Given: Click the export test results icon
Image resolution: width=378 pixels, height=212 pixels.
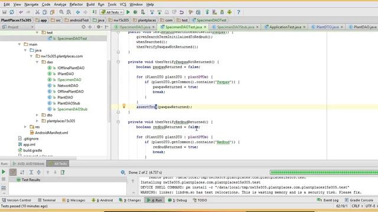Looking at the screenshot, I should (x=63, y=172).
